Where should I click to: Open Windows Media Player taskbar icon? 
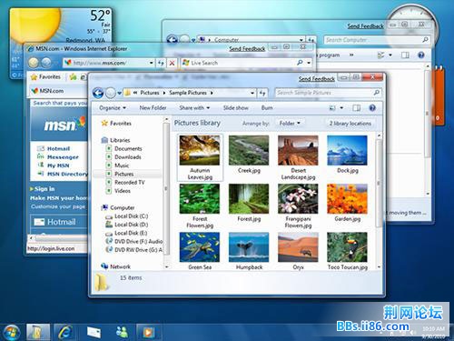[x=148, y=332]
